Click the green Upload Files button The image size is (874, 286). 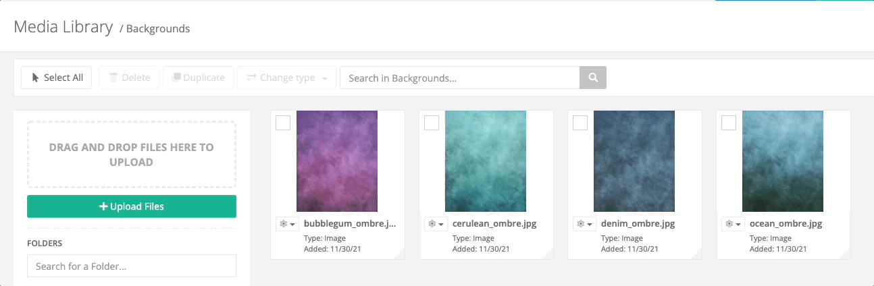click(x=132, y=206)
